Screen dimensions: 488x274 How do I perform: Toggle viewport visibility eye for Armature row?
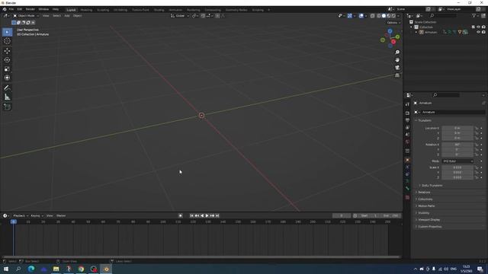click(x=478, y=32)
